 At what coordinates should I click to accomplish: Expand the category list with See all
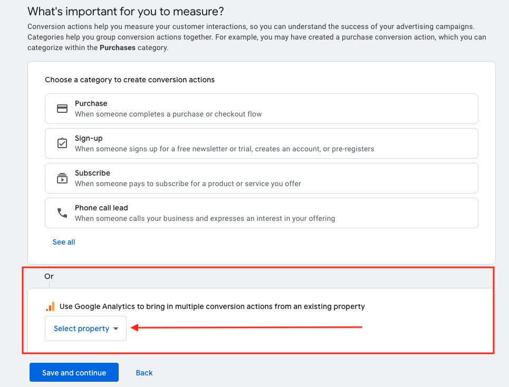tap(64, 242)
